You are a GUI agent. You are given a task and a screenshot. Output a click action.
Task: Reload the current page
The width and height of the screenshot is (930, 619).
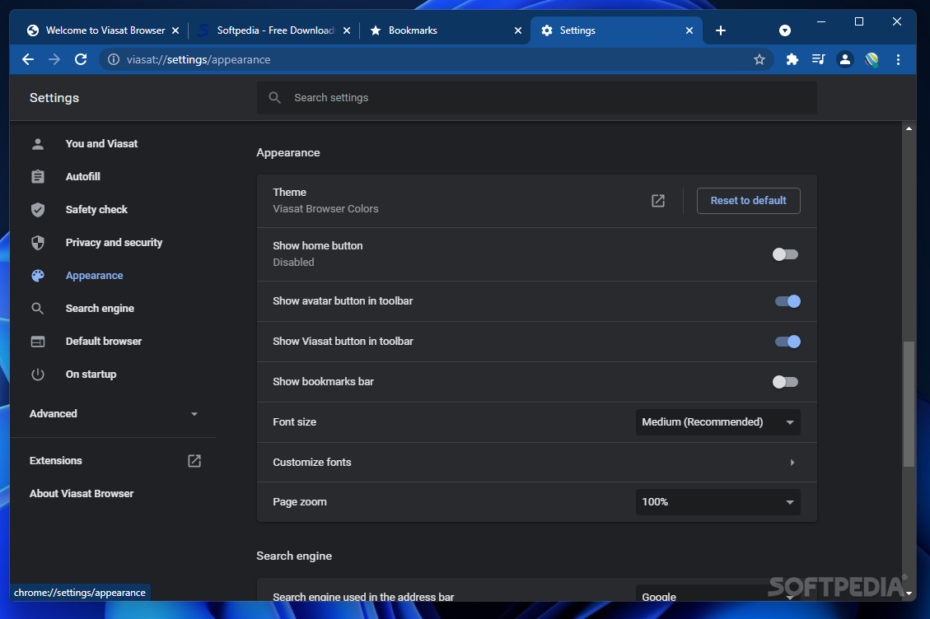pos(81,59)
